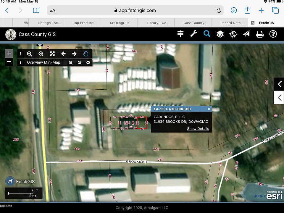
Task: Switch to the Library tab
Action: point(158,23)
